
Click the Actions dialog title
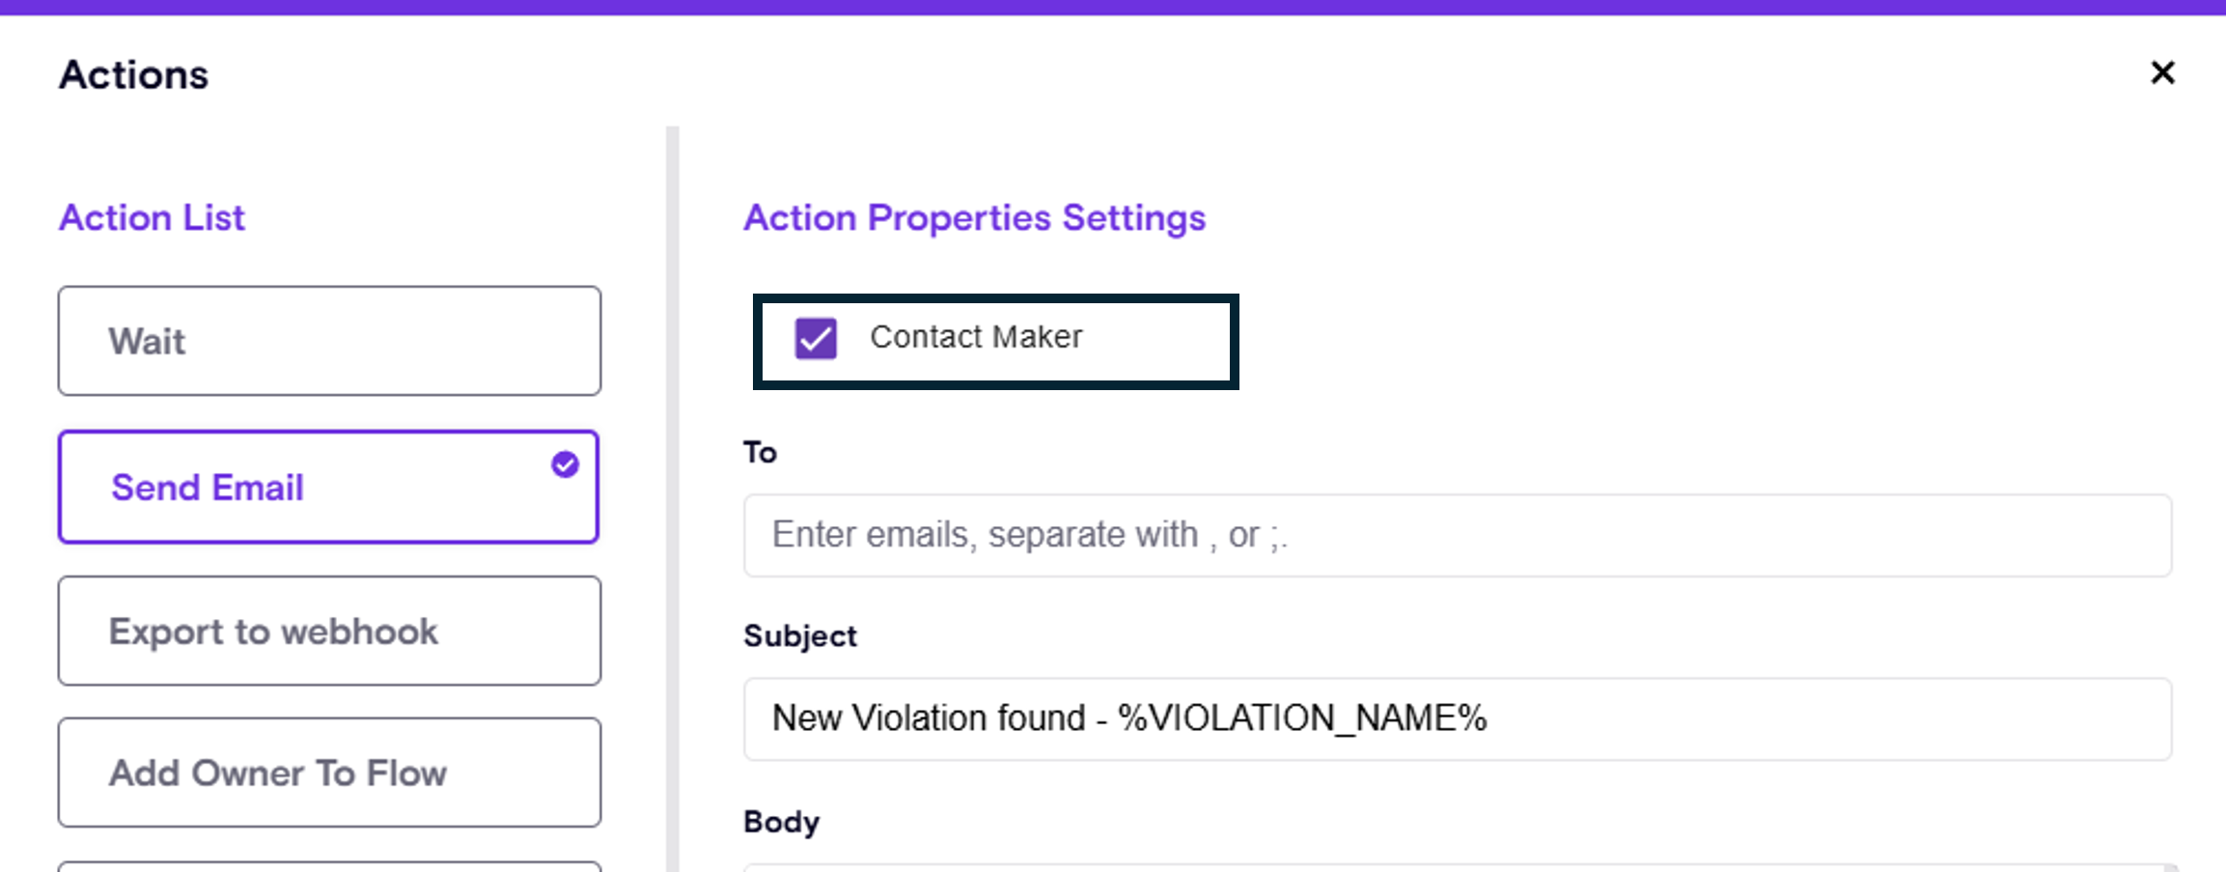click(133, 75)
